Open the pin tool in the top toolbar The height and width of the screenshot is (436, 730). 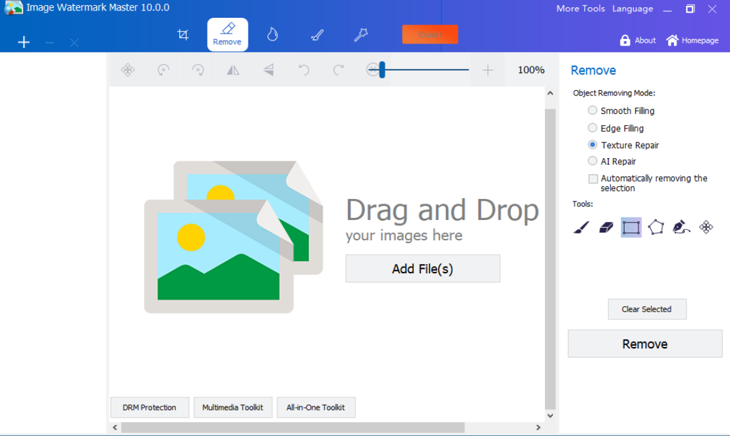click(361, 34)
